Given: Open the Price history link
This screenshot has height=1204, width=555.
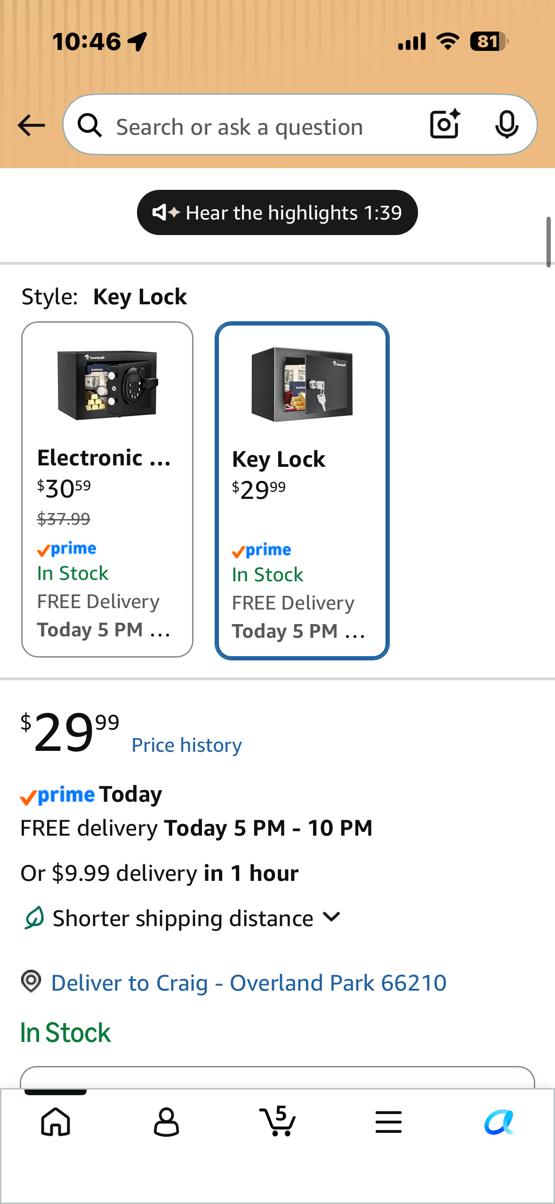Looking at the screenshot, I should 186,745.
